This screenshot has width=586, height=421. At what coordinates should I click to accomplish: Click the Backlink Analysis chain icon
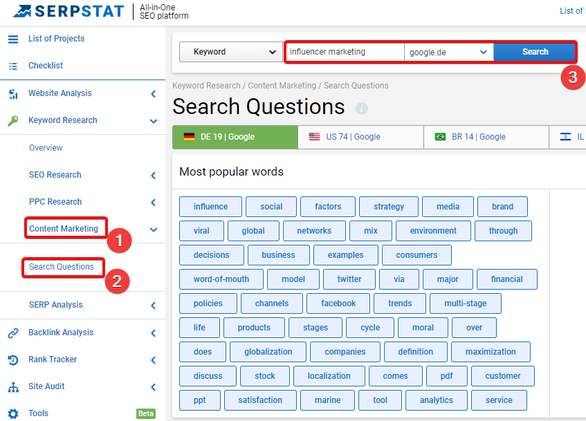point(13,333)
